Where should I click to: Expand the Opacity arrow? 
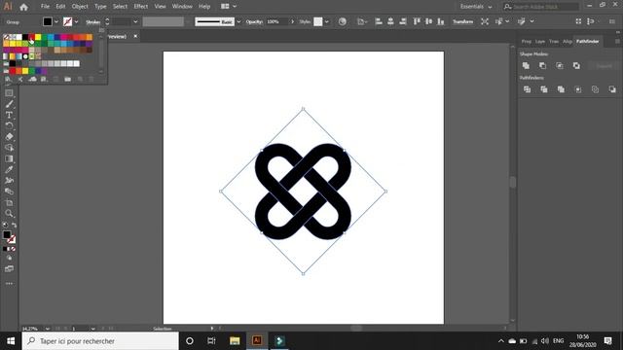pyautogui.click(x=292, y=21)
